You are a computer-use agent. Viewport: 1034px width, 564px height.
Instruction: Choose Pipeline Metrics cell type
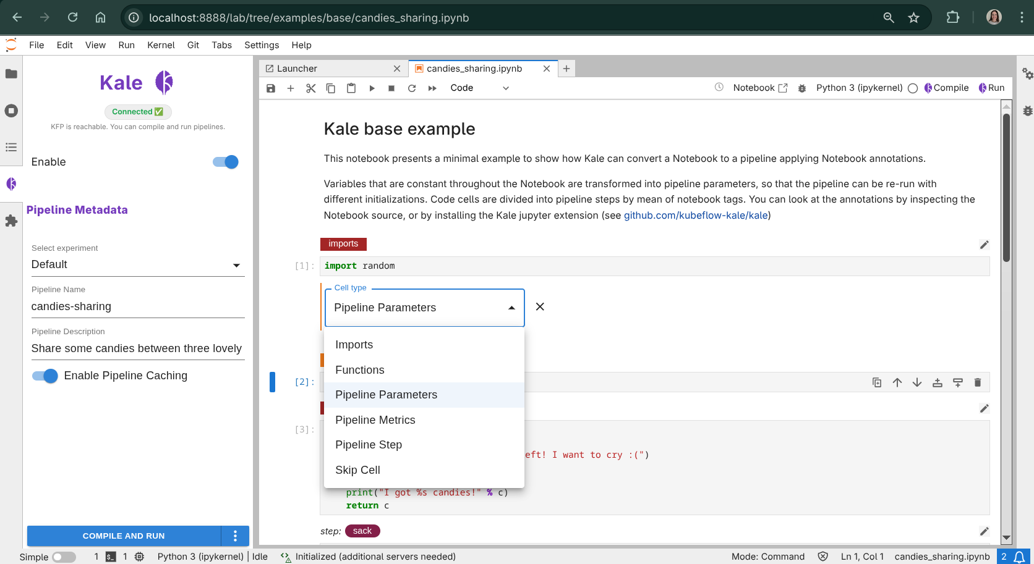(x=424, y=420)
